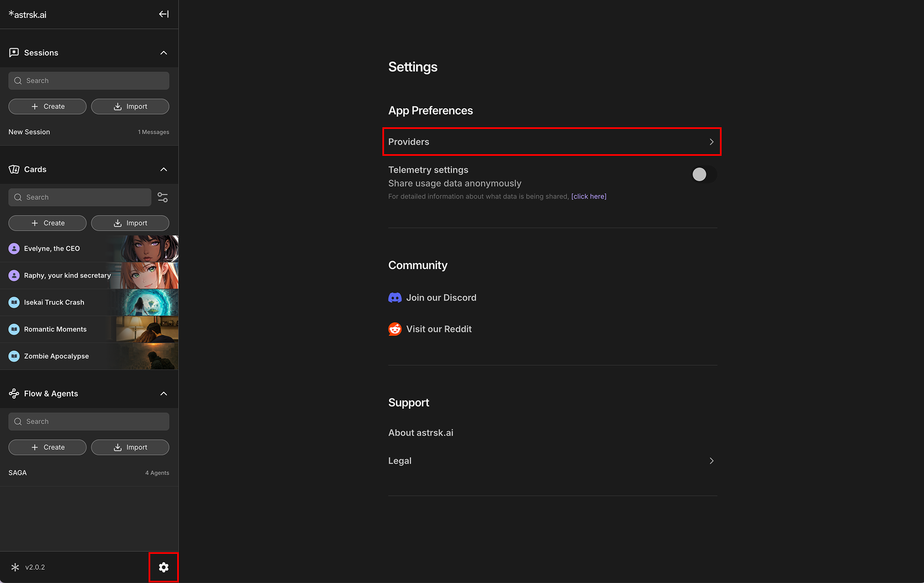Viewport: 924px width, 583px height.
Task: Click the astrsk.ai logo
Action: pos(27,15)
